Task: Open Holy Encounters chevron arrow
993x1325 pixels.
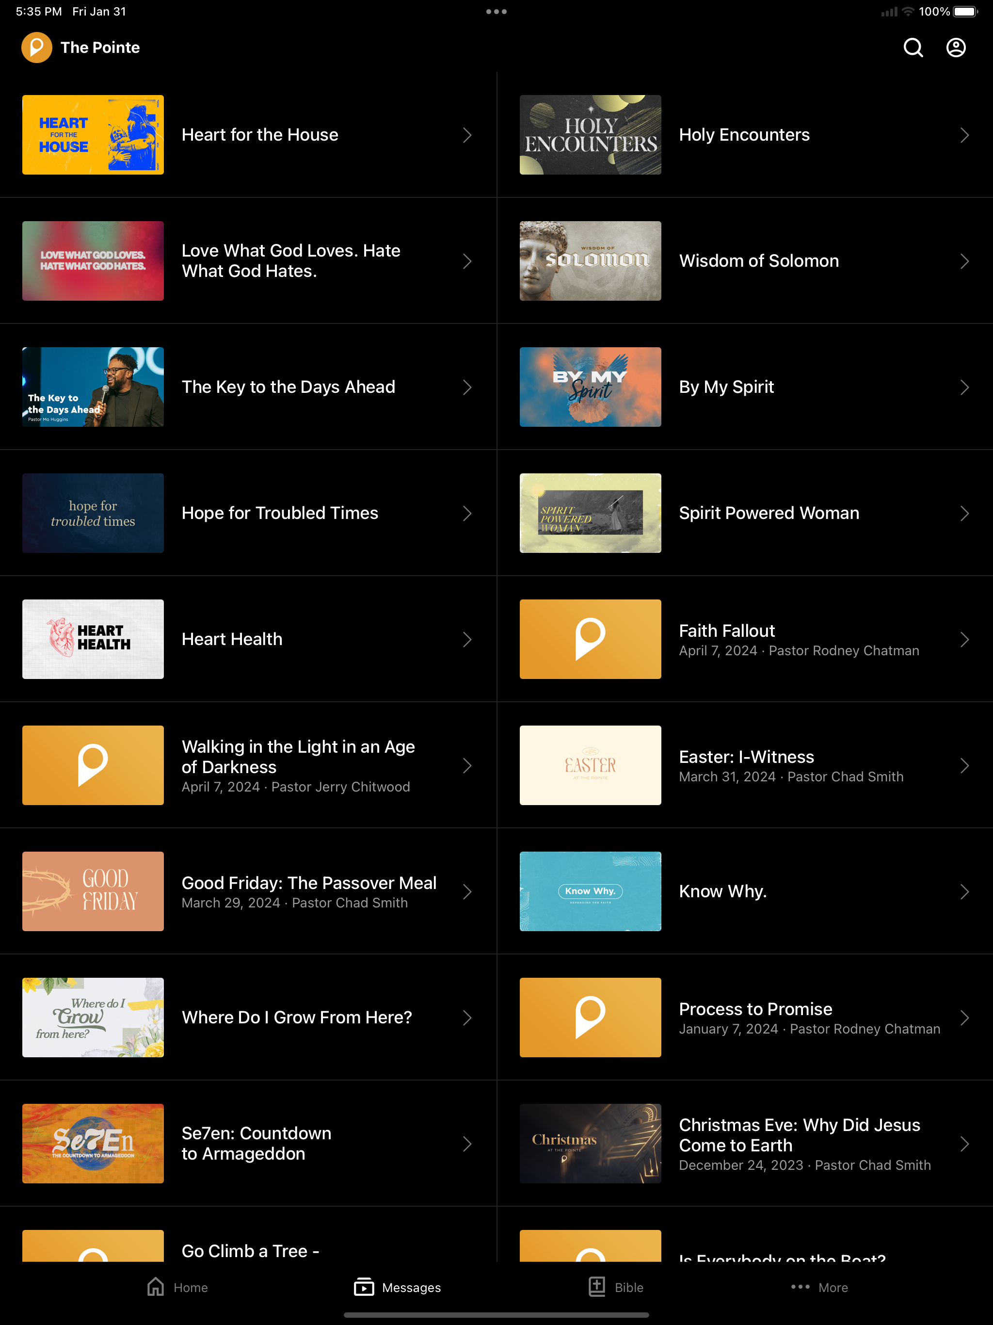Action: (964, 135)
